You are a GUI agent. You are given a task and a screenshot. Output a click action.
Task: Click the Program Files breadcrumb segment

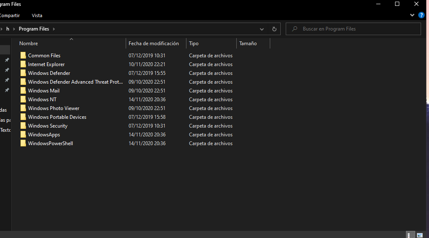[34, 29]
